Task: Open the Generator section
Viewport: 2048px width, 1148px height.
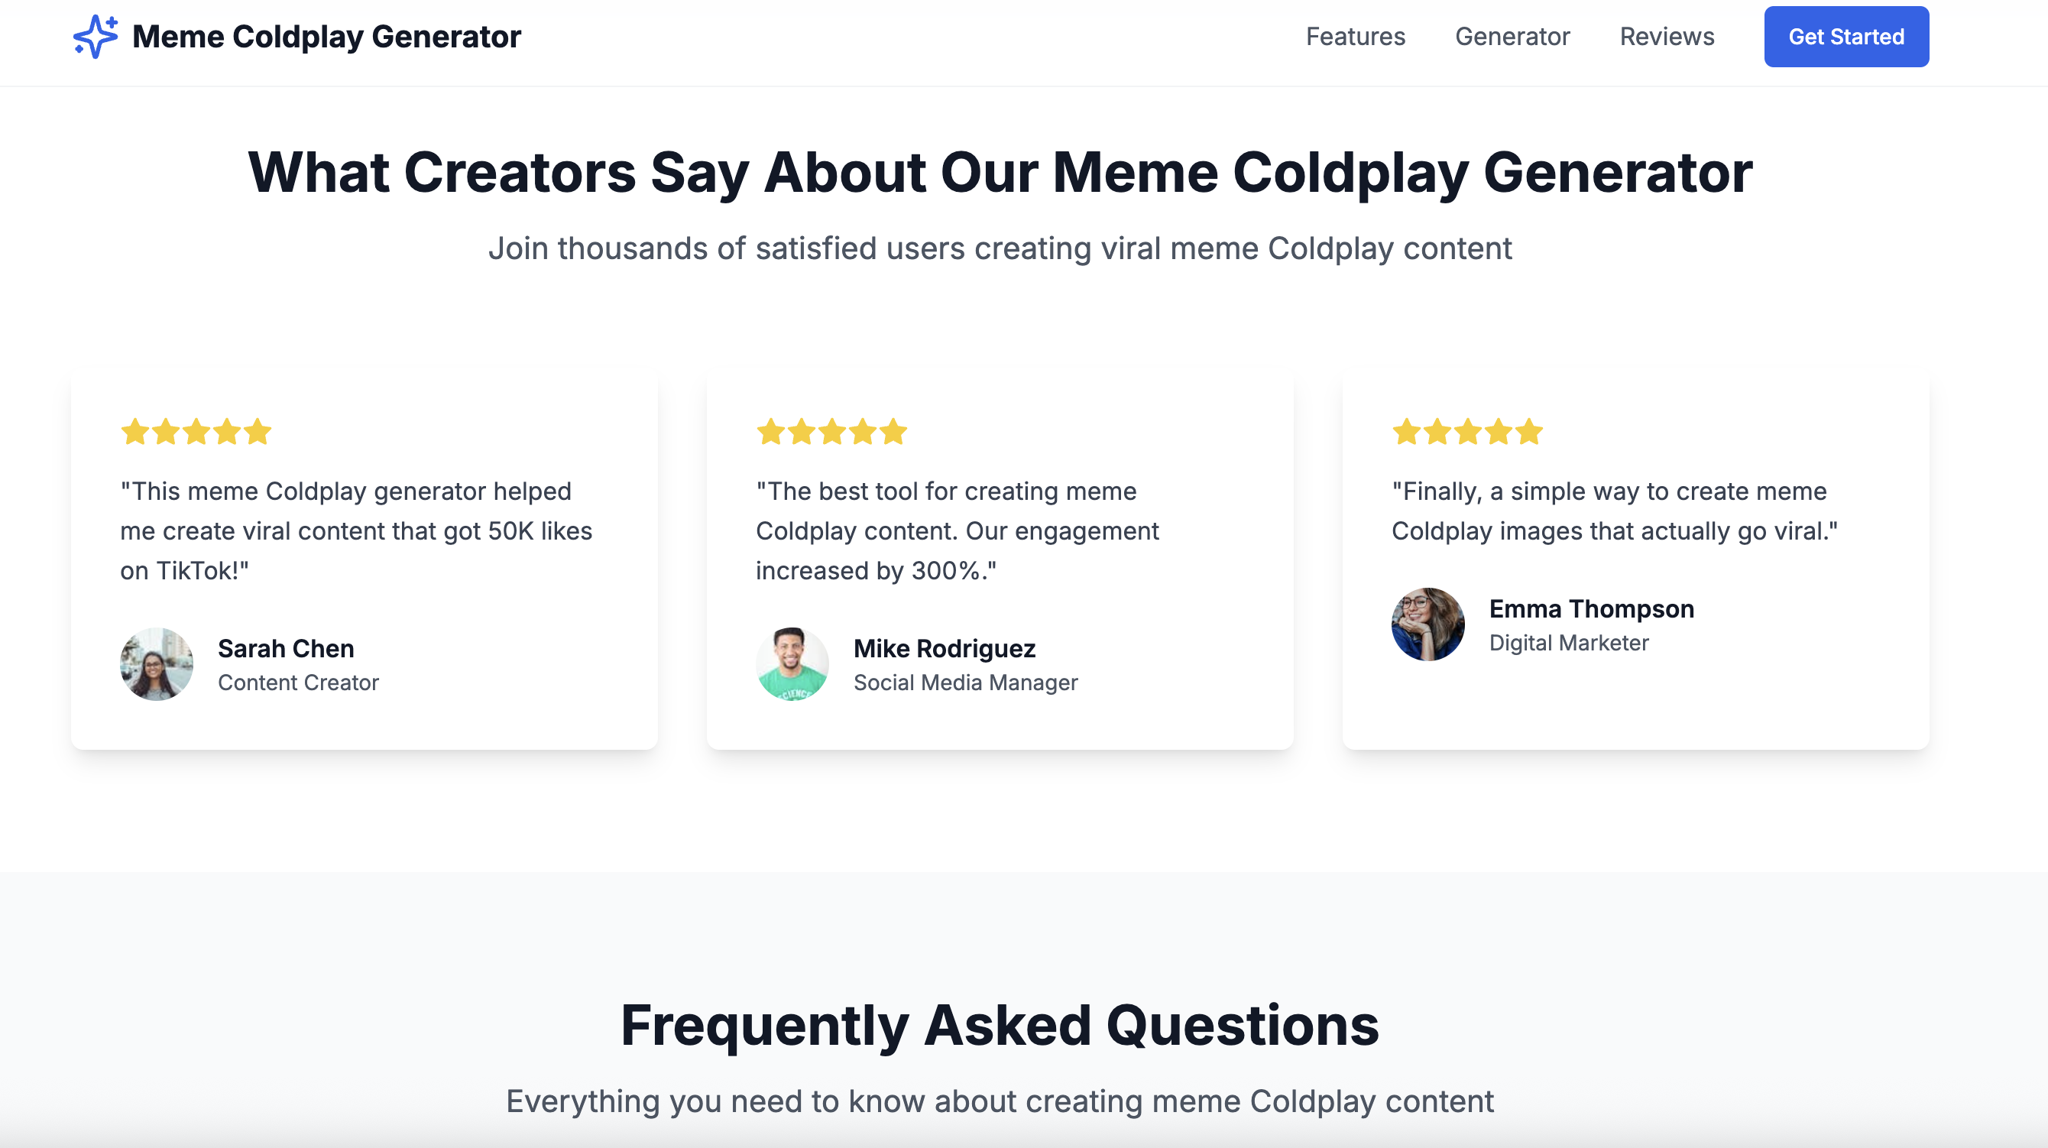Action: pyautogui.click(x=1512, y=36)
